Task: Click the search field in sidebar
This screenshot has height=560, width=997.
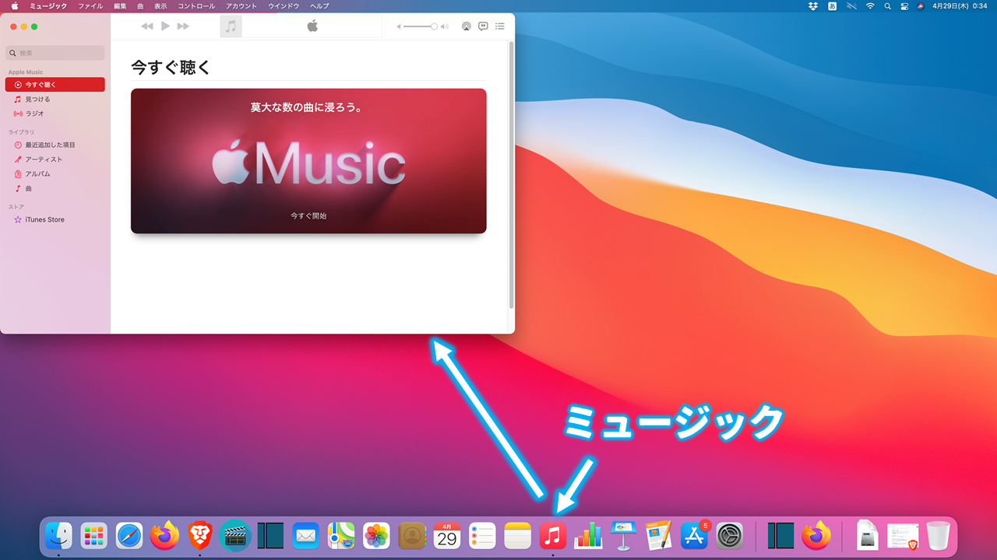Action: tap(55, 53)
